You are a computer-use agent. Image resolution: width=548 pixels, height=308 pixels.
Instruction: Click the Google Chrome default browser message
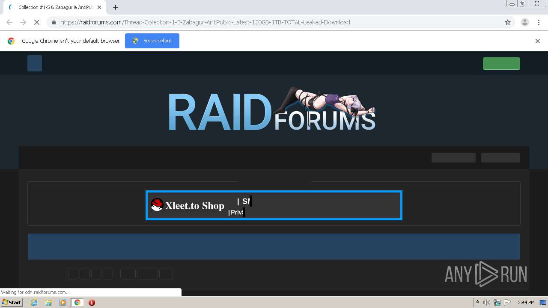pos(71,41)
